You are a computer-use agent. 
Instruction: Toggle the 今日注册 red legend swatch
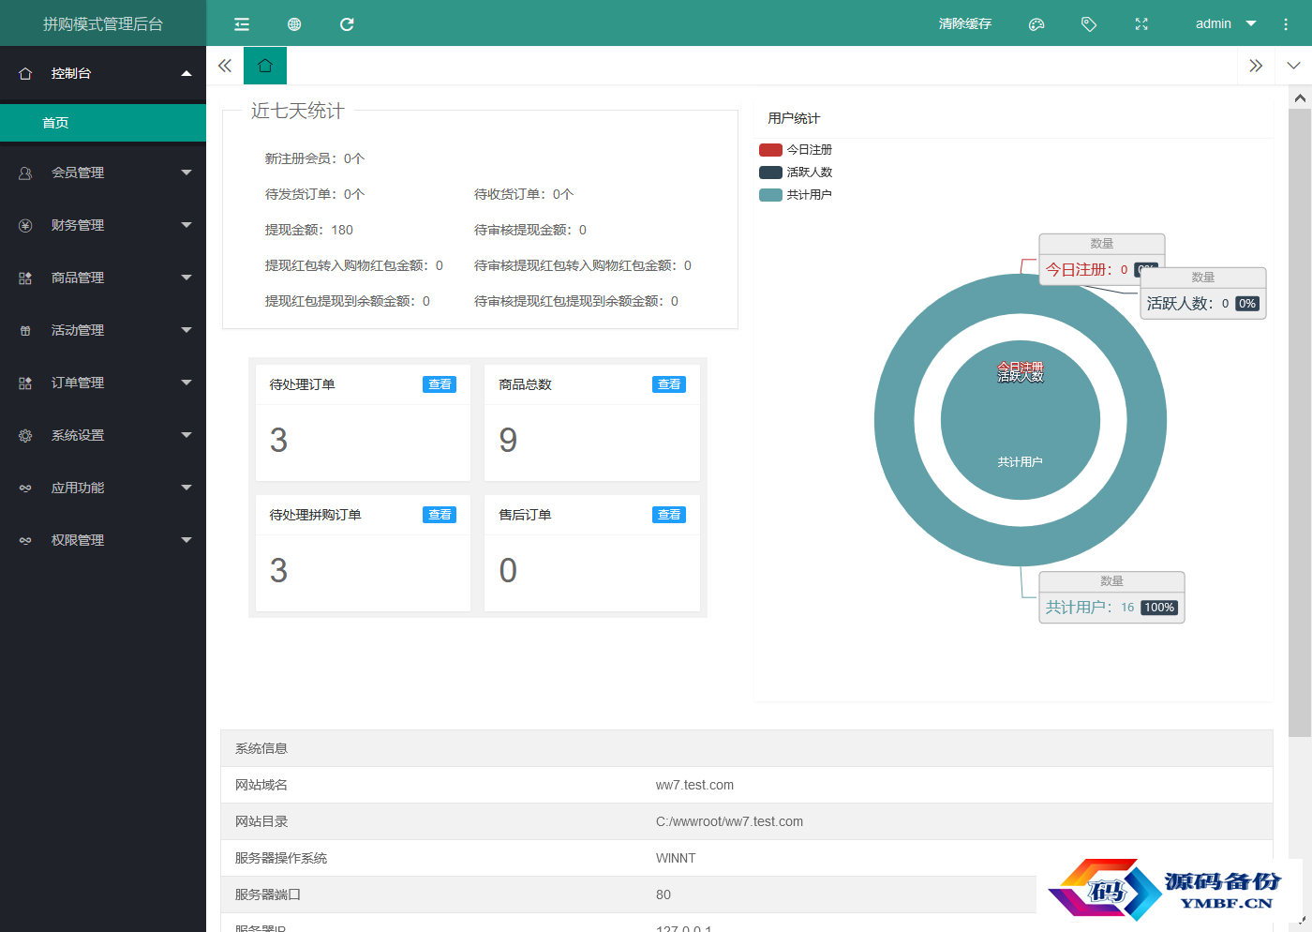pyautogui.click(x=770, y=150)
